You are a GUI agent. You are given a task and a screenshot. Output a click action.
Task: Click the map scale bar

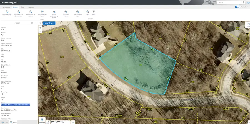[60, 122]
